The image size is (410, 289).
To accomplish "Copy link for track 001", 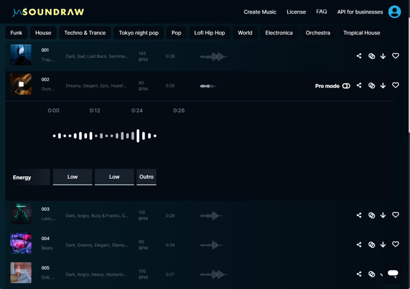I will point(372,56).
